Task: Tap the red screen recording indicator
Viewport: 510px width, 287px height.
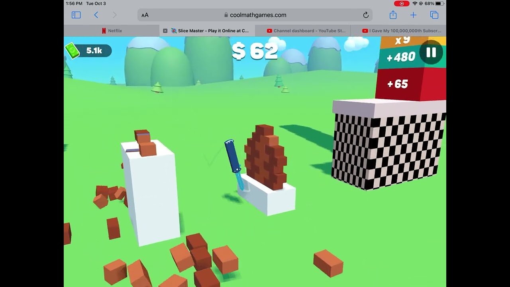Action: click(402, 3)
